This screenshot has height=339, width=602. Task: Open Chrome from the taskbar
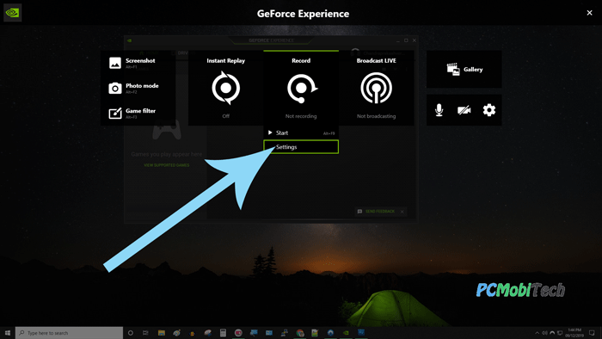pos(300,332)
